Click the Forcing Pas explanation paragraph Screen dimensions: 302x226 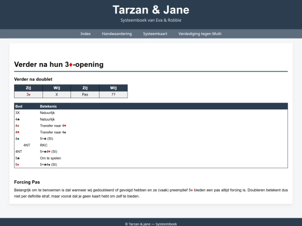click(151, 193)
